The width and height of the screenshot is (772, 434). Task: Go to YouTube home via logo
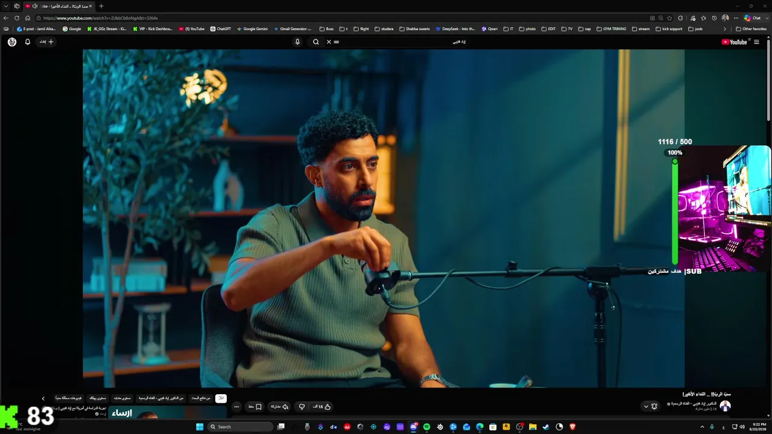[x=735, y=42]
